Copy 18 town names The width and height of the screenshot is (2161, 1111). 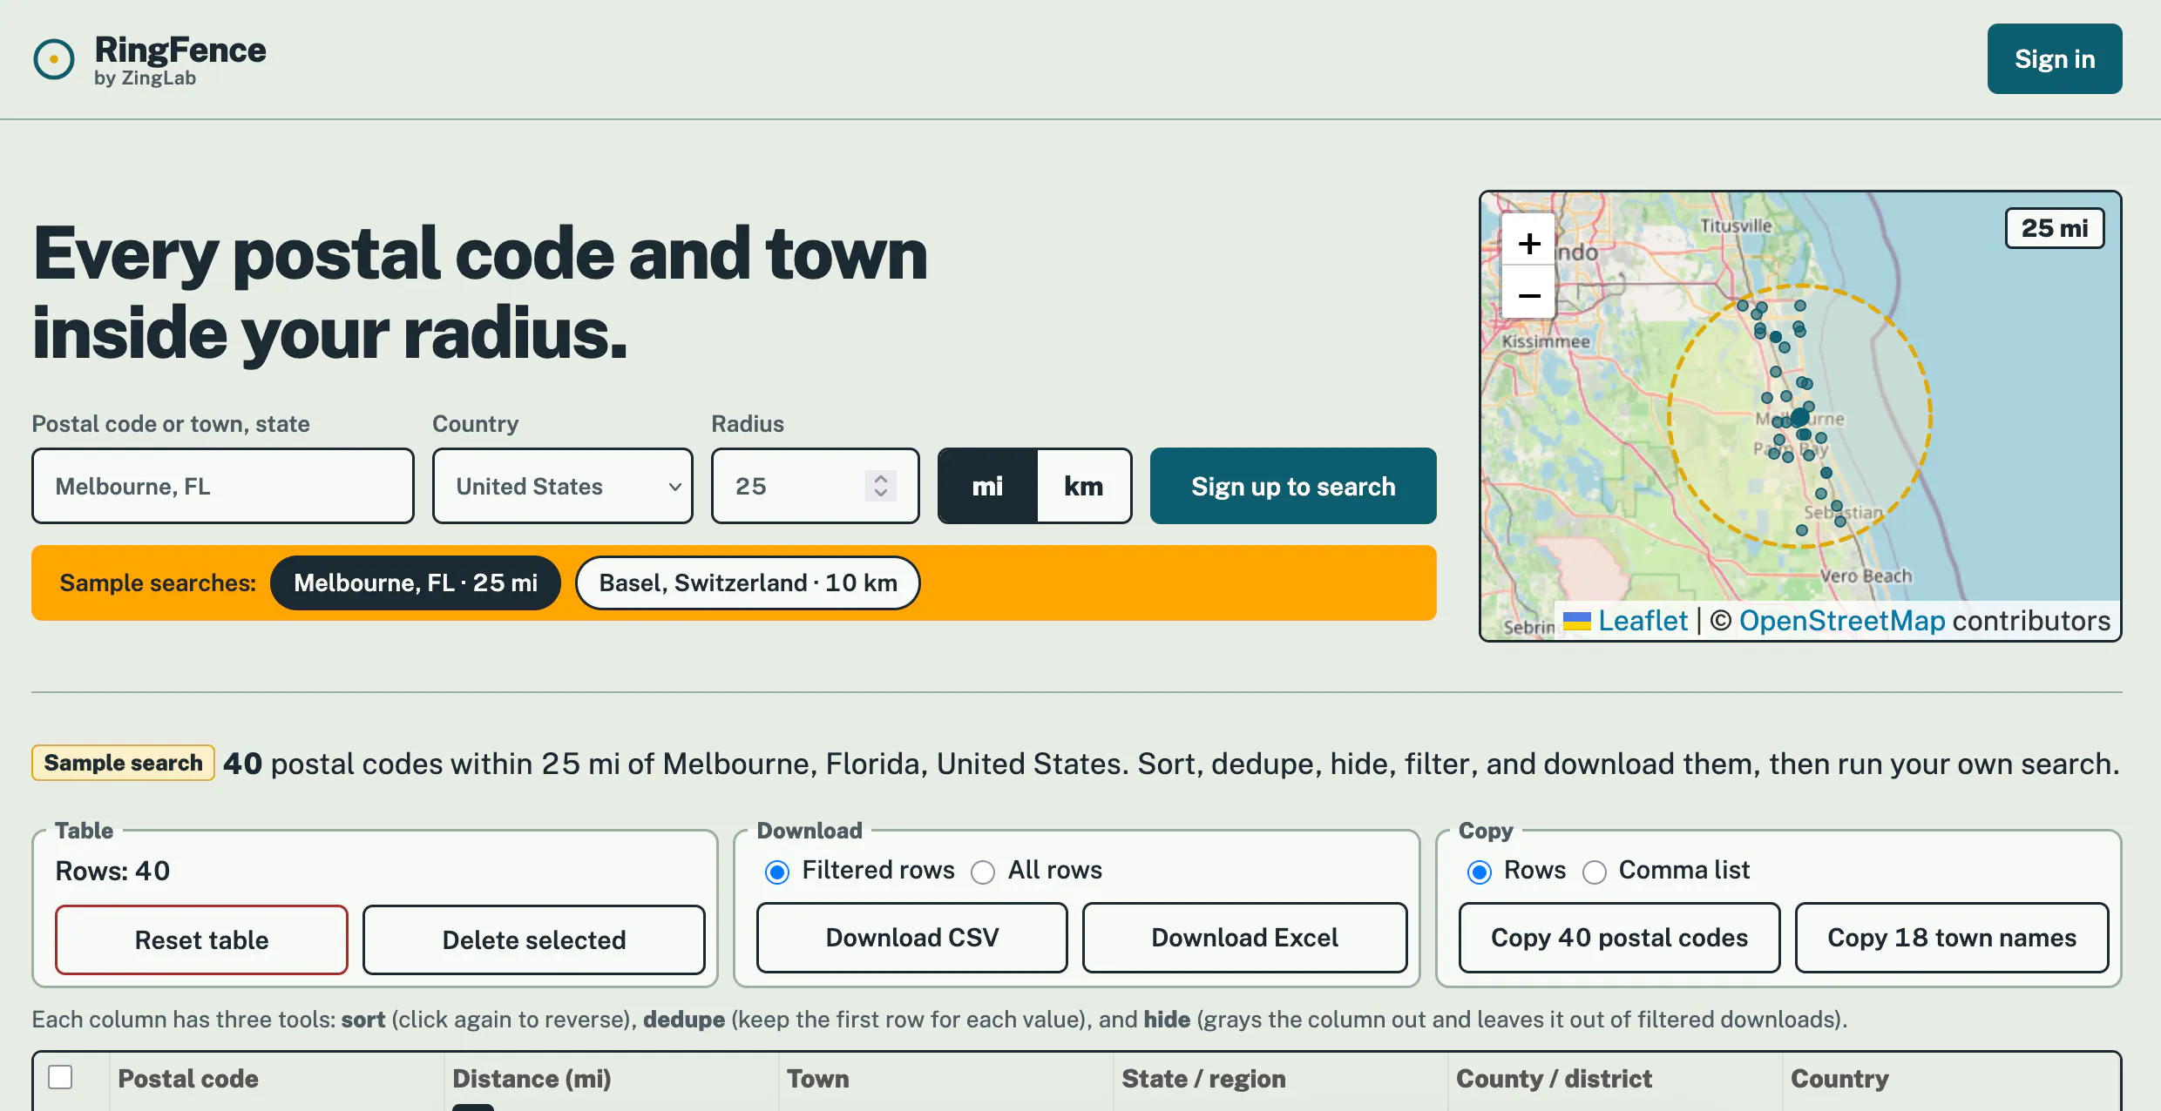pyautogui.click(x=1952, y=938)
